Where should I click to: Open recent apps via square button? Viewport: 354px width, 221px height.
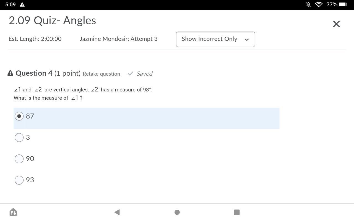[x=237, y=212]
